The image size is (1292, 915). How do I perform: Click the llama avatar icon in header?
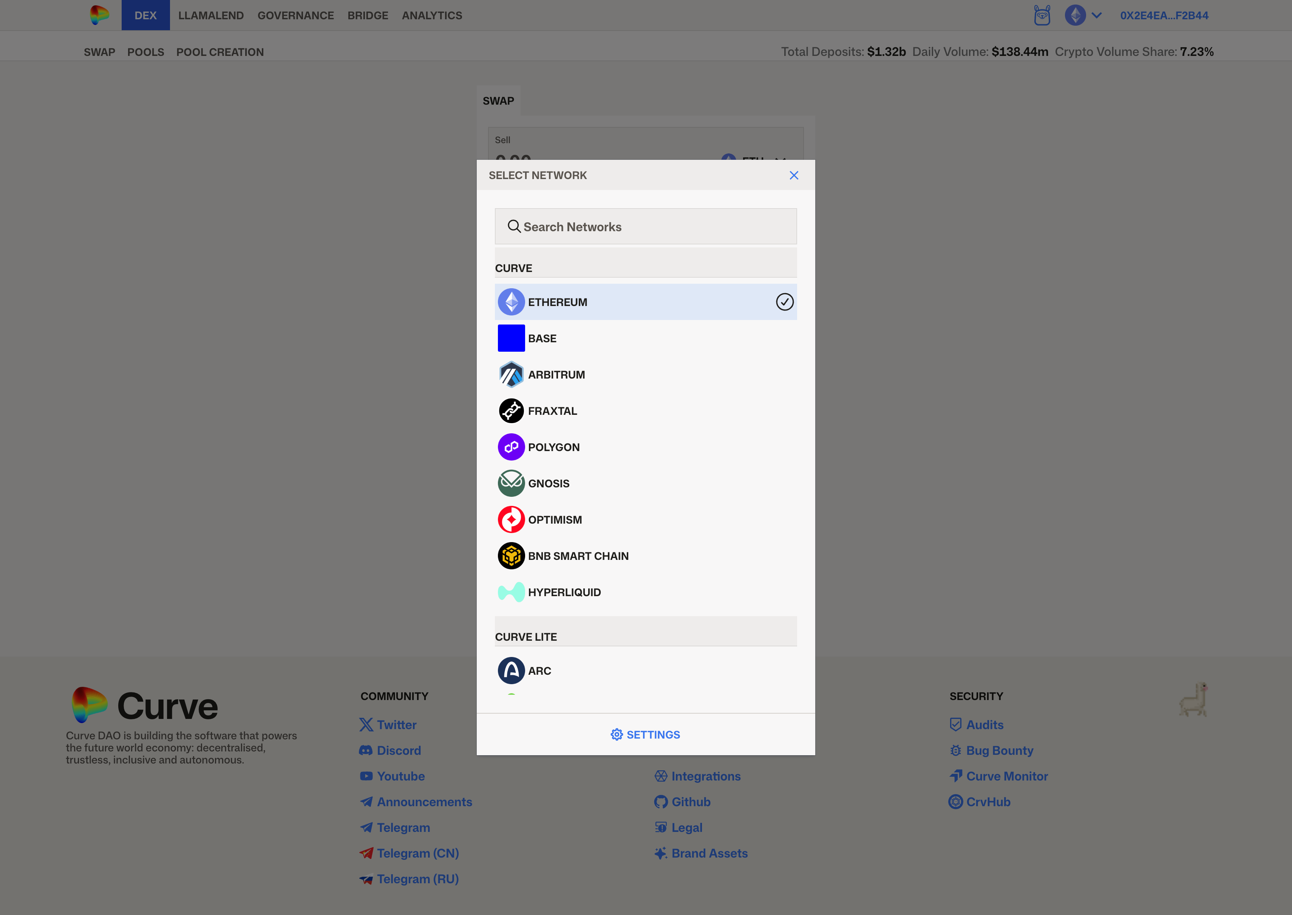point(1042,15)
